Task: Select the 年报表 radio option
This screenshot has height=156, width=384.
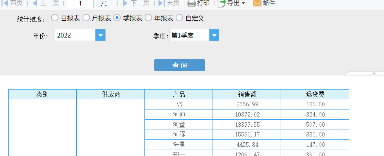Action: 148,18
